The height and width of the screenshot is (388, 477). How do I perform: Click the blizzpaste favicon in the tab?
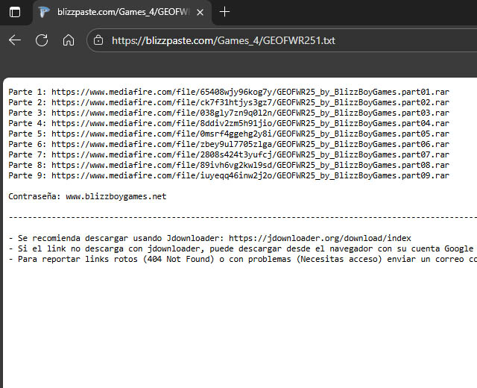(x=43, y=12)
